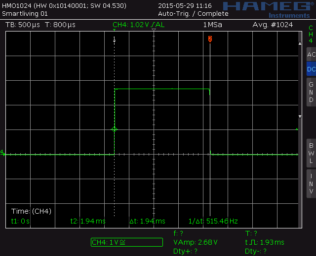
Task: Click the down arrow at the right edge of the grid
Action: point(301,117)
